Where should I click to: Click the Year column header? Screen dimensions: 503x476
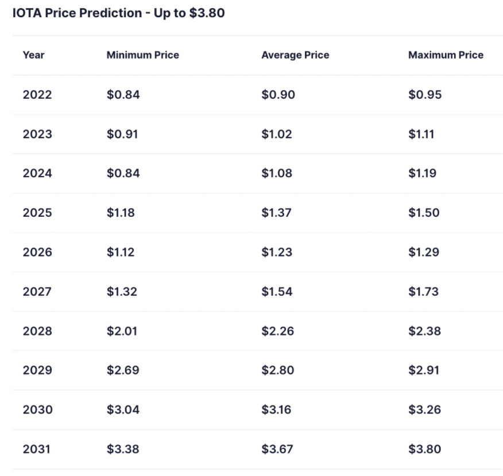33,56
